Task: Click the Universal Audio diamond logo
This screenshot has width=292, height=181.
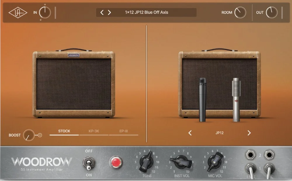Action: [x=18, y=13]
